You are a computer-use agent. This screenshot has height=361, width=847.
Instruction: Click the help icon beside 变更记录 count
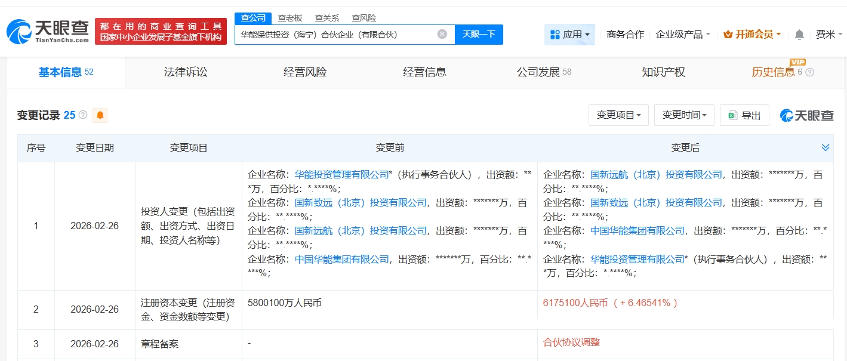tap(83, 115)
